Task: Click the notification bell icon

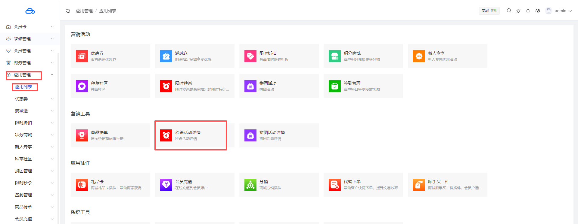Action: (528, 11)
